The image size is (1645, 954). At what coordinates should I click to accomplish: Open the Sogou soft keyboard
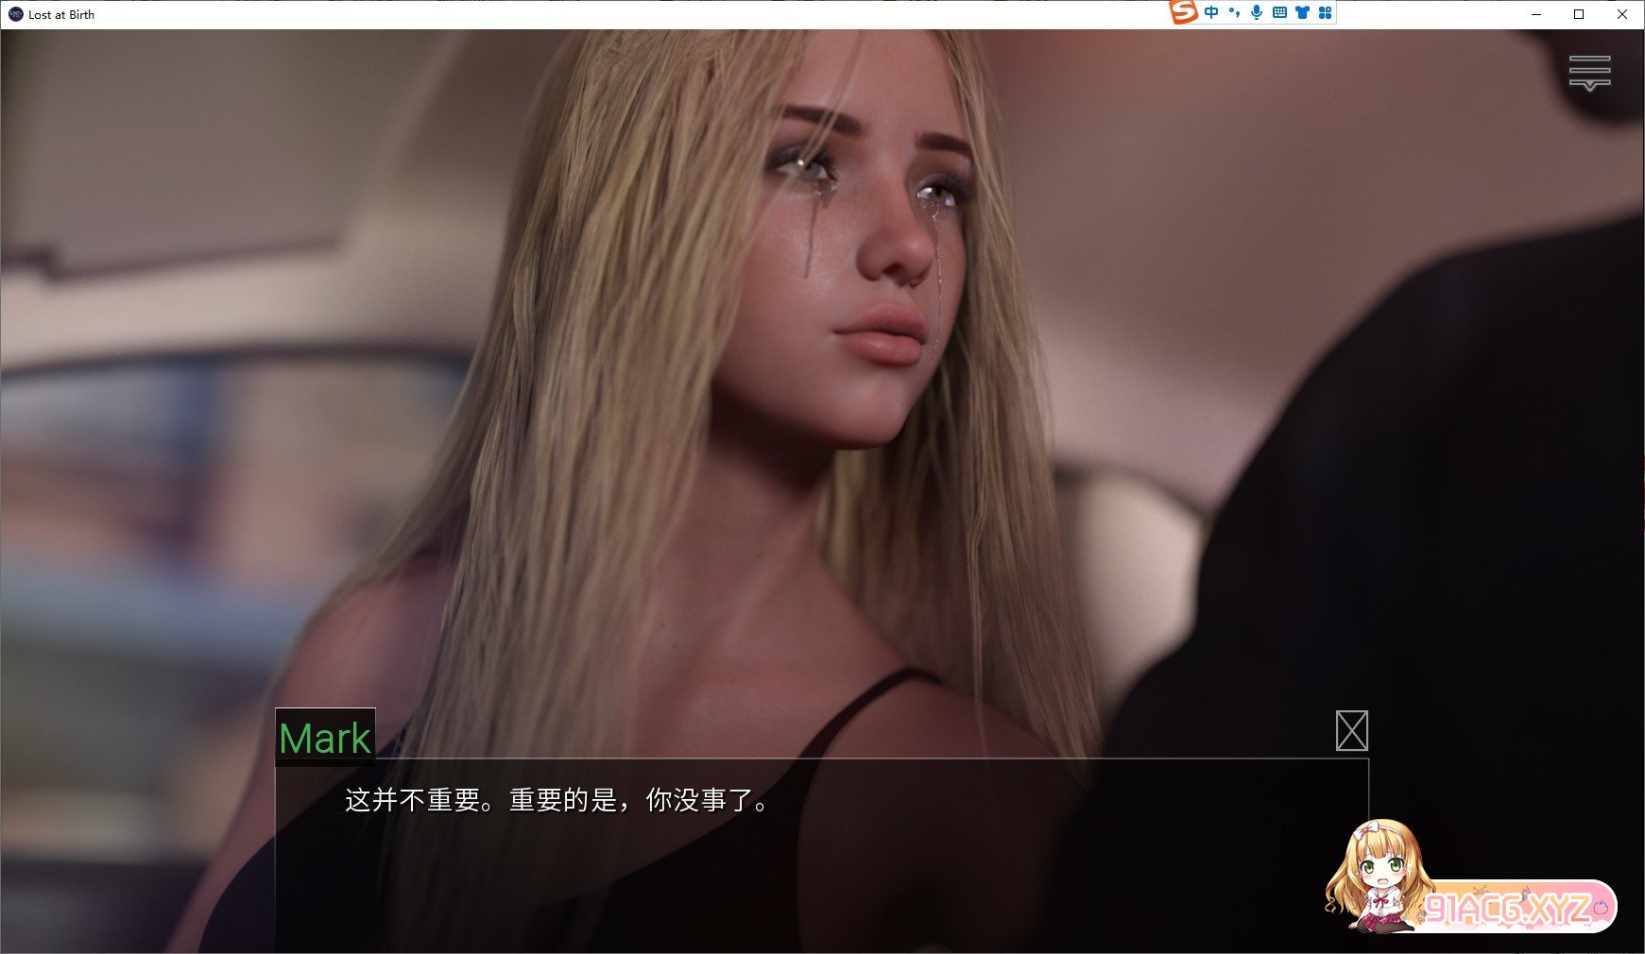[1279, 12]
